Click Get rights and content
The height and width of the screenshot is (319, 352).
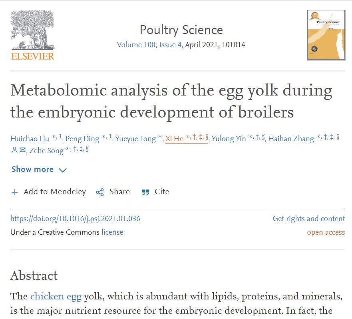[x=308, y=219]
